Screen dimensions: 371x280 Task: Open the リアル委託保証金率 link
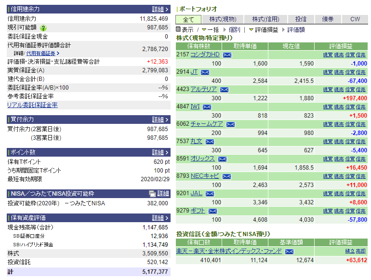[32, 105]
